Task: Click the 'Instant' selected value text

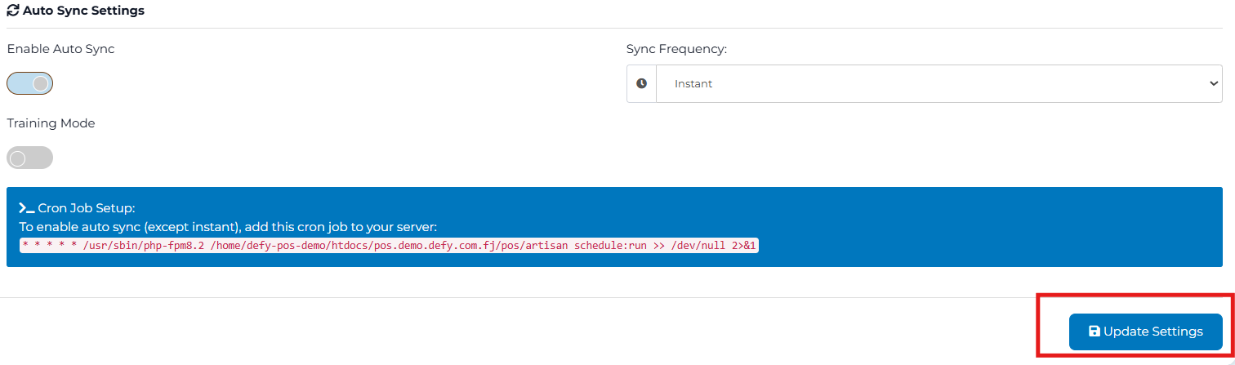Action: (x=693, y=83)
